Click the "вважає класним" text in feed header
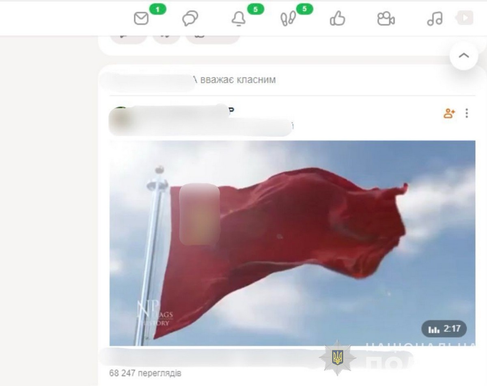This screenshot has height=386, width=487. (235, 80)
